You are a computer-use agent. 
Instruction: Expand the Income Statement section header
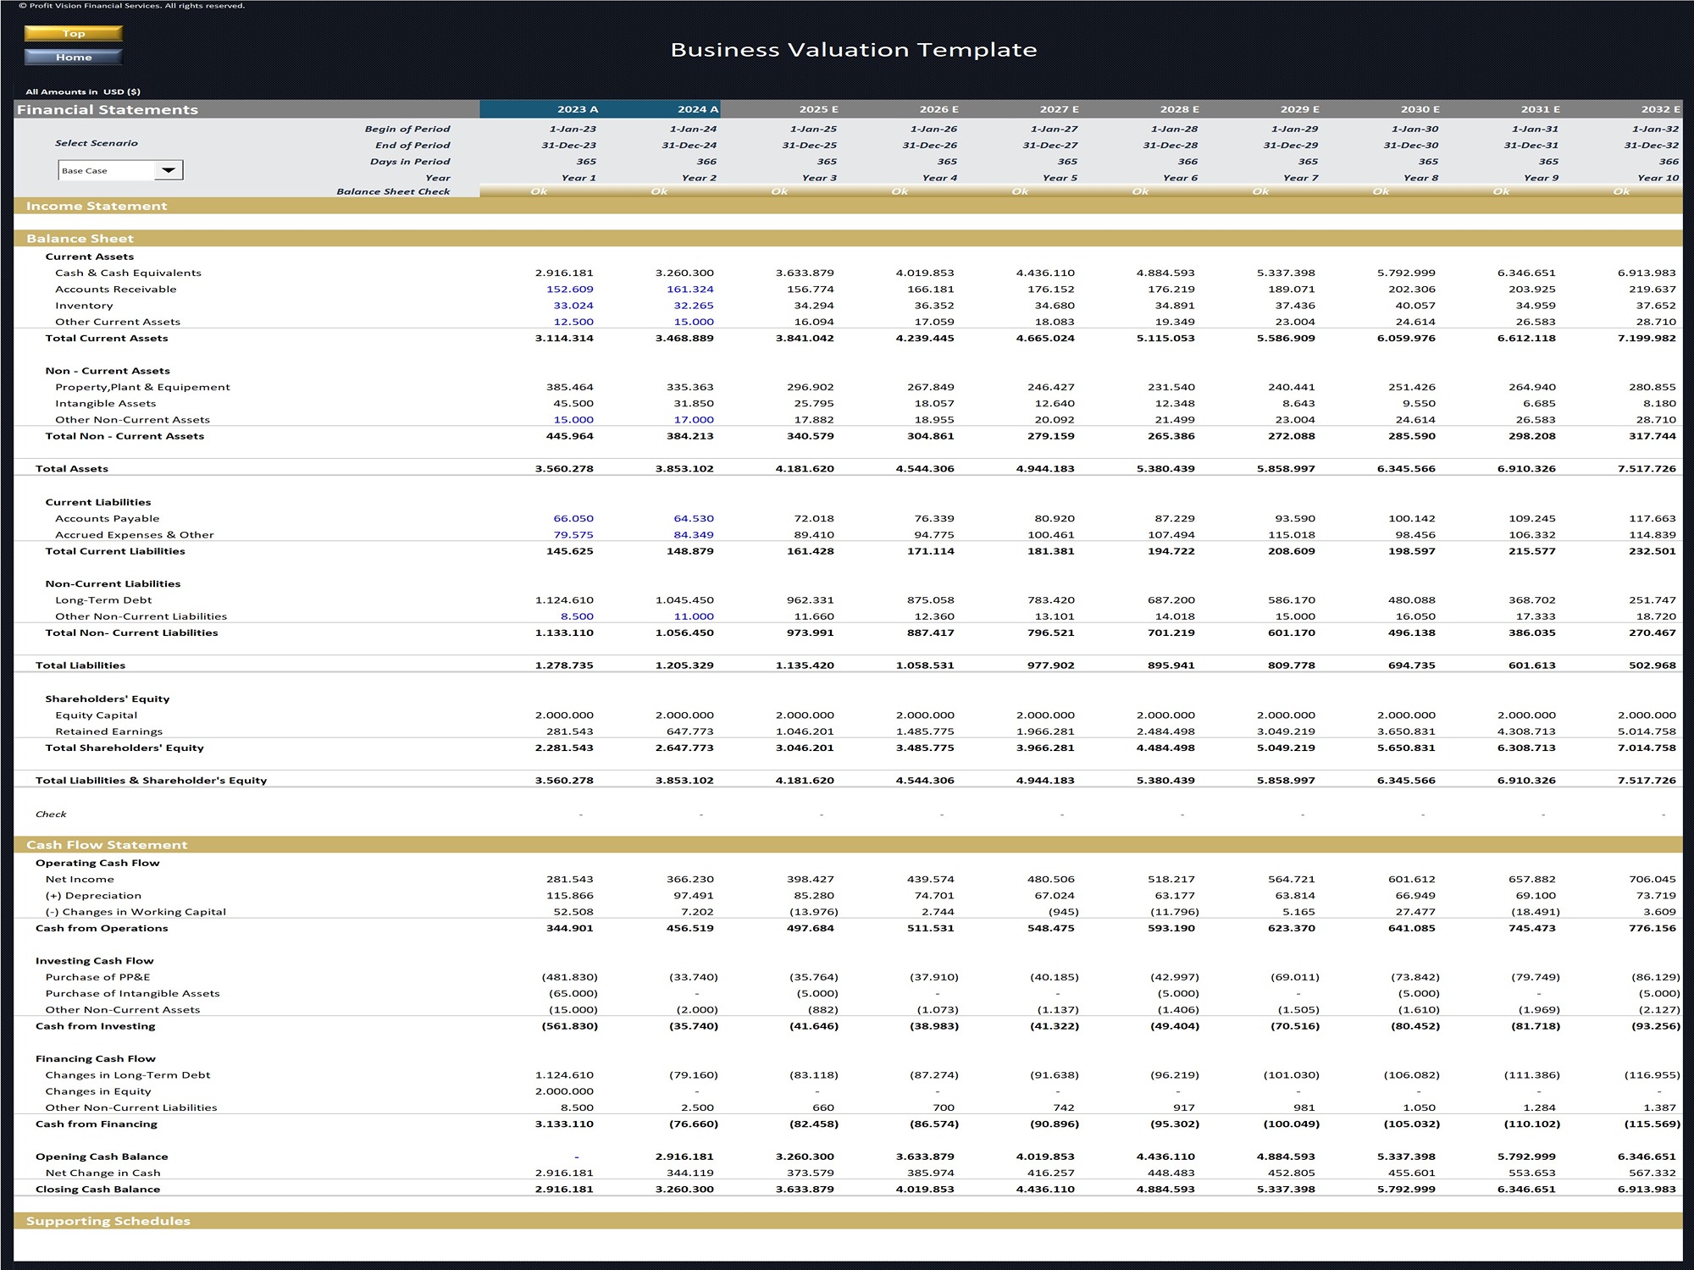[97, 206]
